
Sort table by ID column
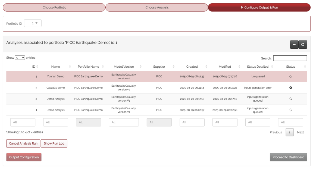[34, 67]
